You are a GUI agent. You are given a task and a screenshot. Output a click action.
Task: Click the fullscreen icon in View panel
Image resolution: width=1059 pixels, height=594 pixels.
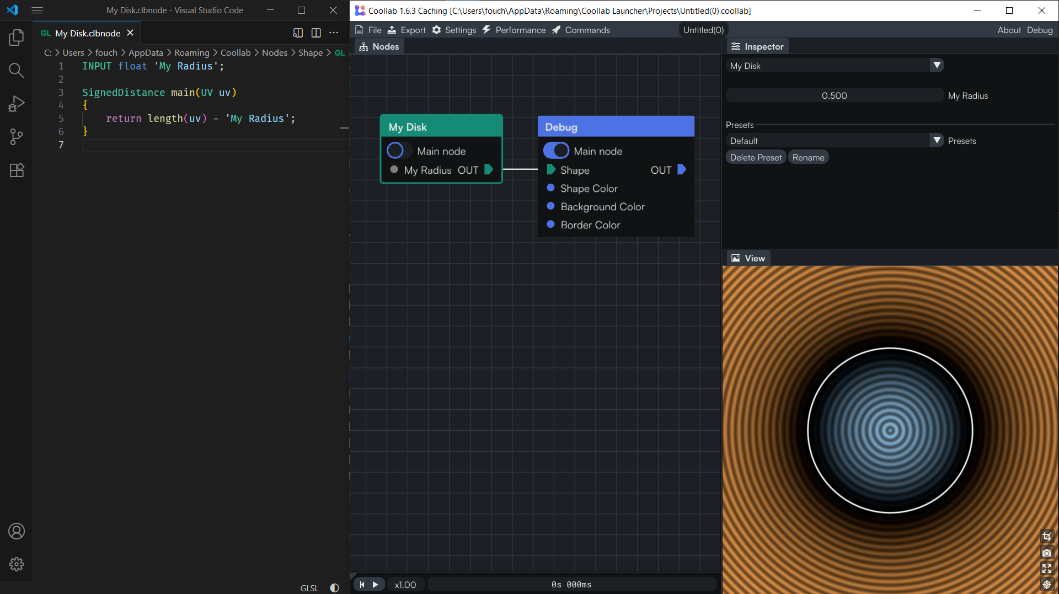(x=1046, y=569)
